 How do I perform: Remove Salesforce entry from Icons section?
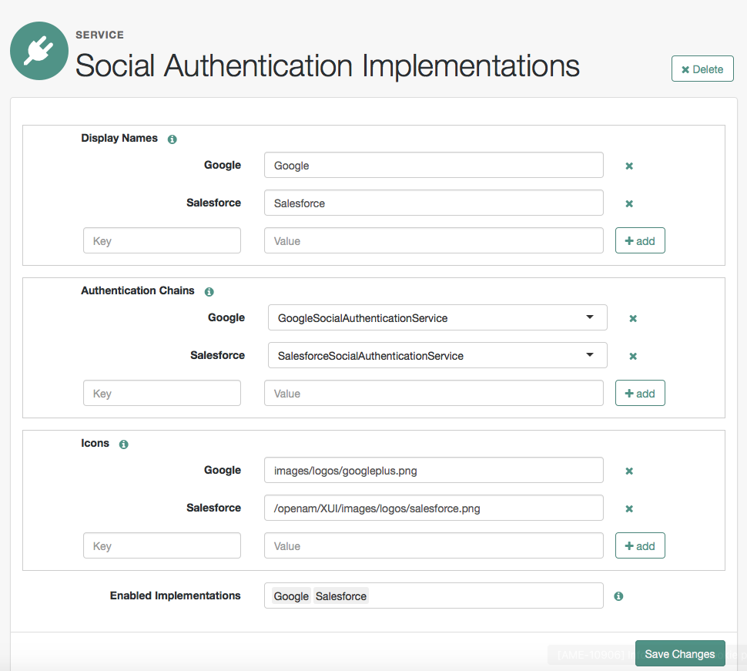coord(629,508)
